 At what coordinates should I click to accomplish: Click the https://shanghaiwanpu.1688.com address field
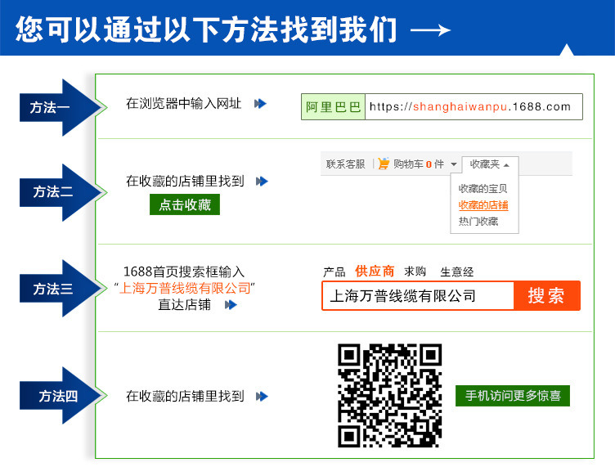474,106
